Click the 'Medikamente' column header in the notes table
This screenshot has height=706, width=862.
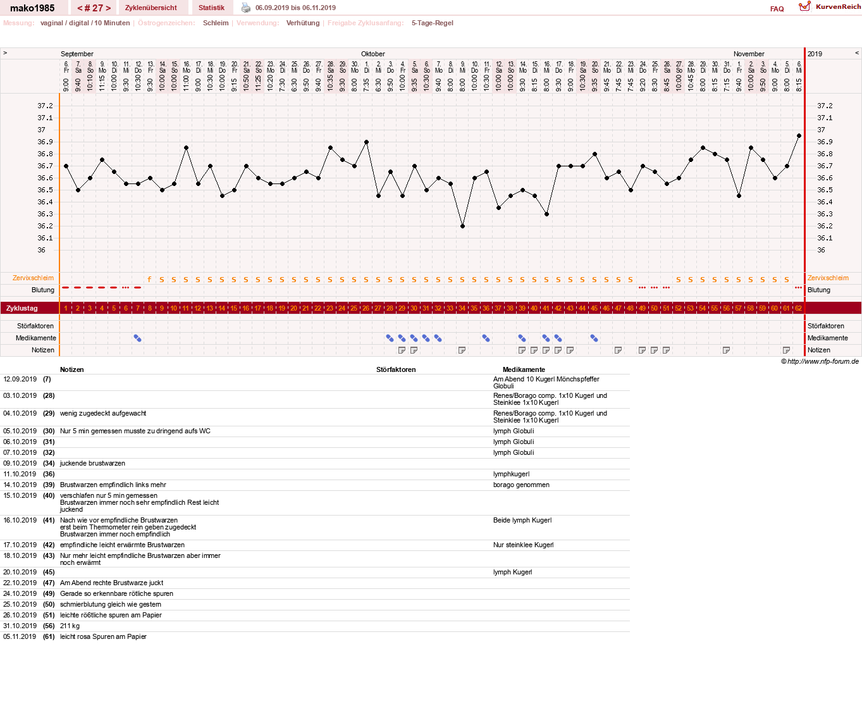[x=524, y=369]
